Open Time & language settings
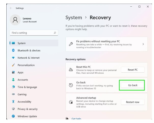The image size is (154, 123). coord(34,87)
